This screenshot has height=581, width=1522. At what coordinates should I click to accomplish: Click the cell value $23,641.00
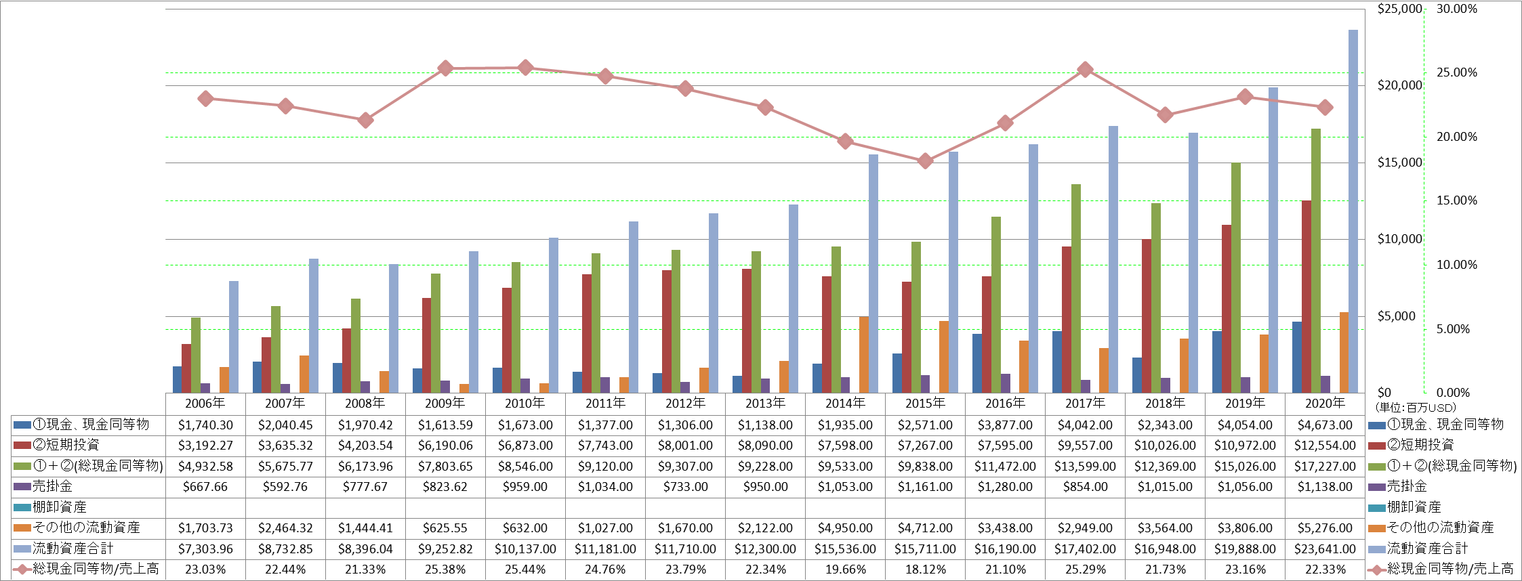(1325, 549)
